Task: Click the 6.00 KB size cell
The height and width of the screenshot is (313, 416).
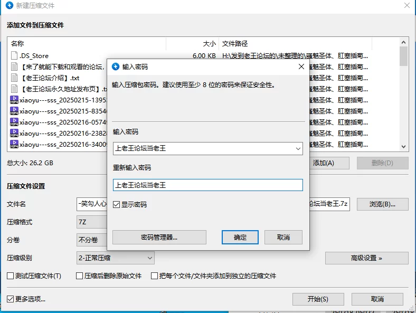Action: tap(204, 56)
